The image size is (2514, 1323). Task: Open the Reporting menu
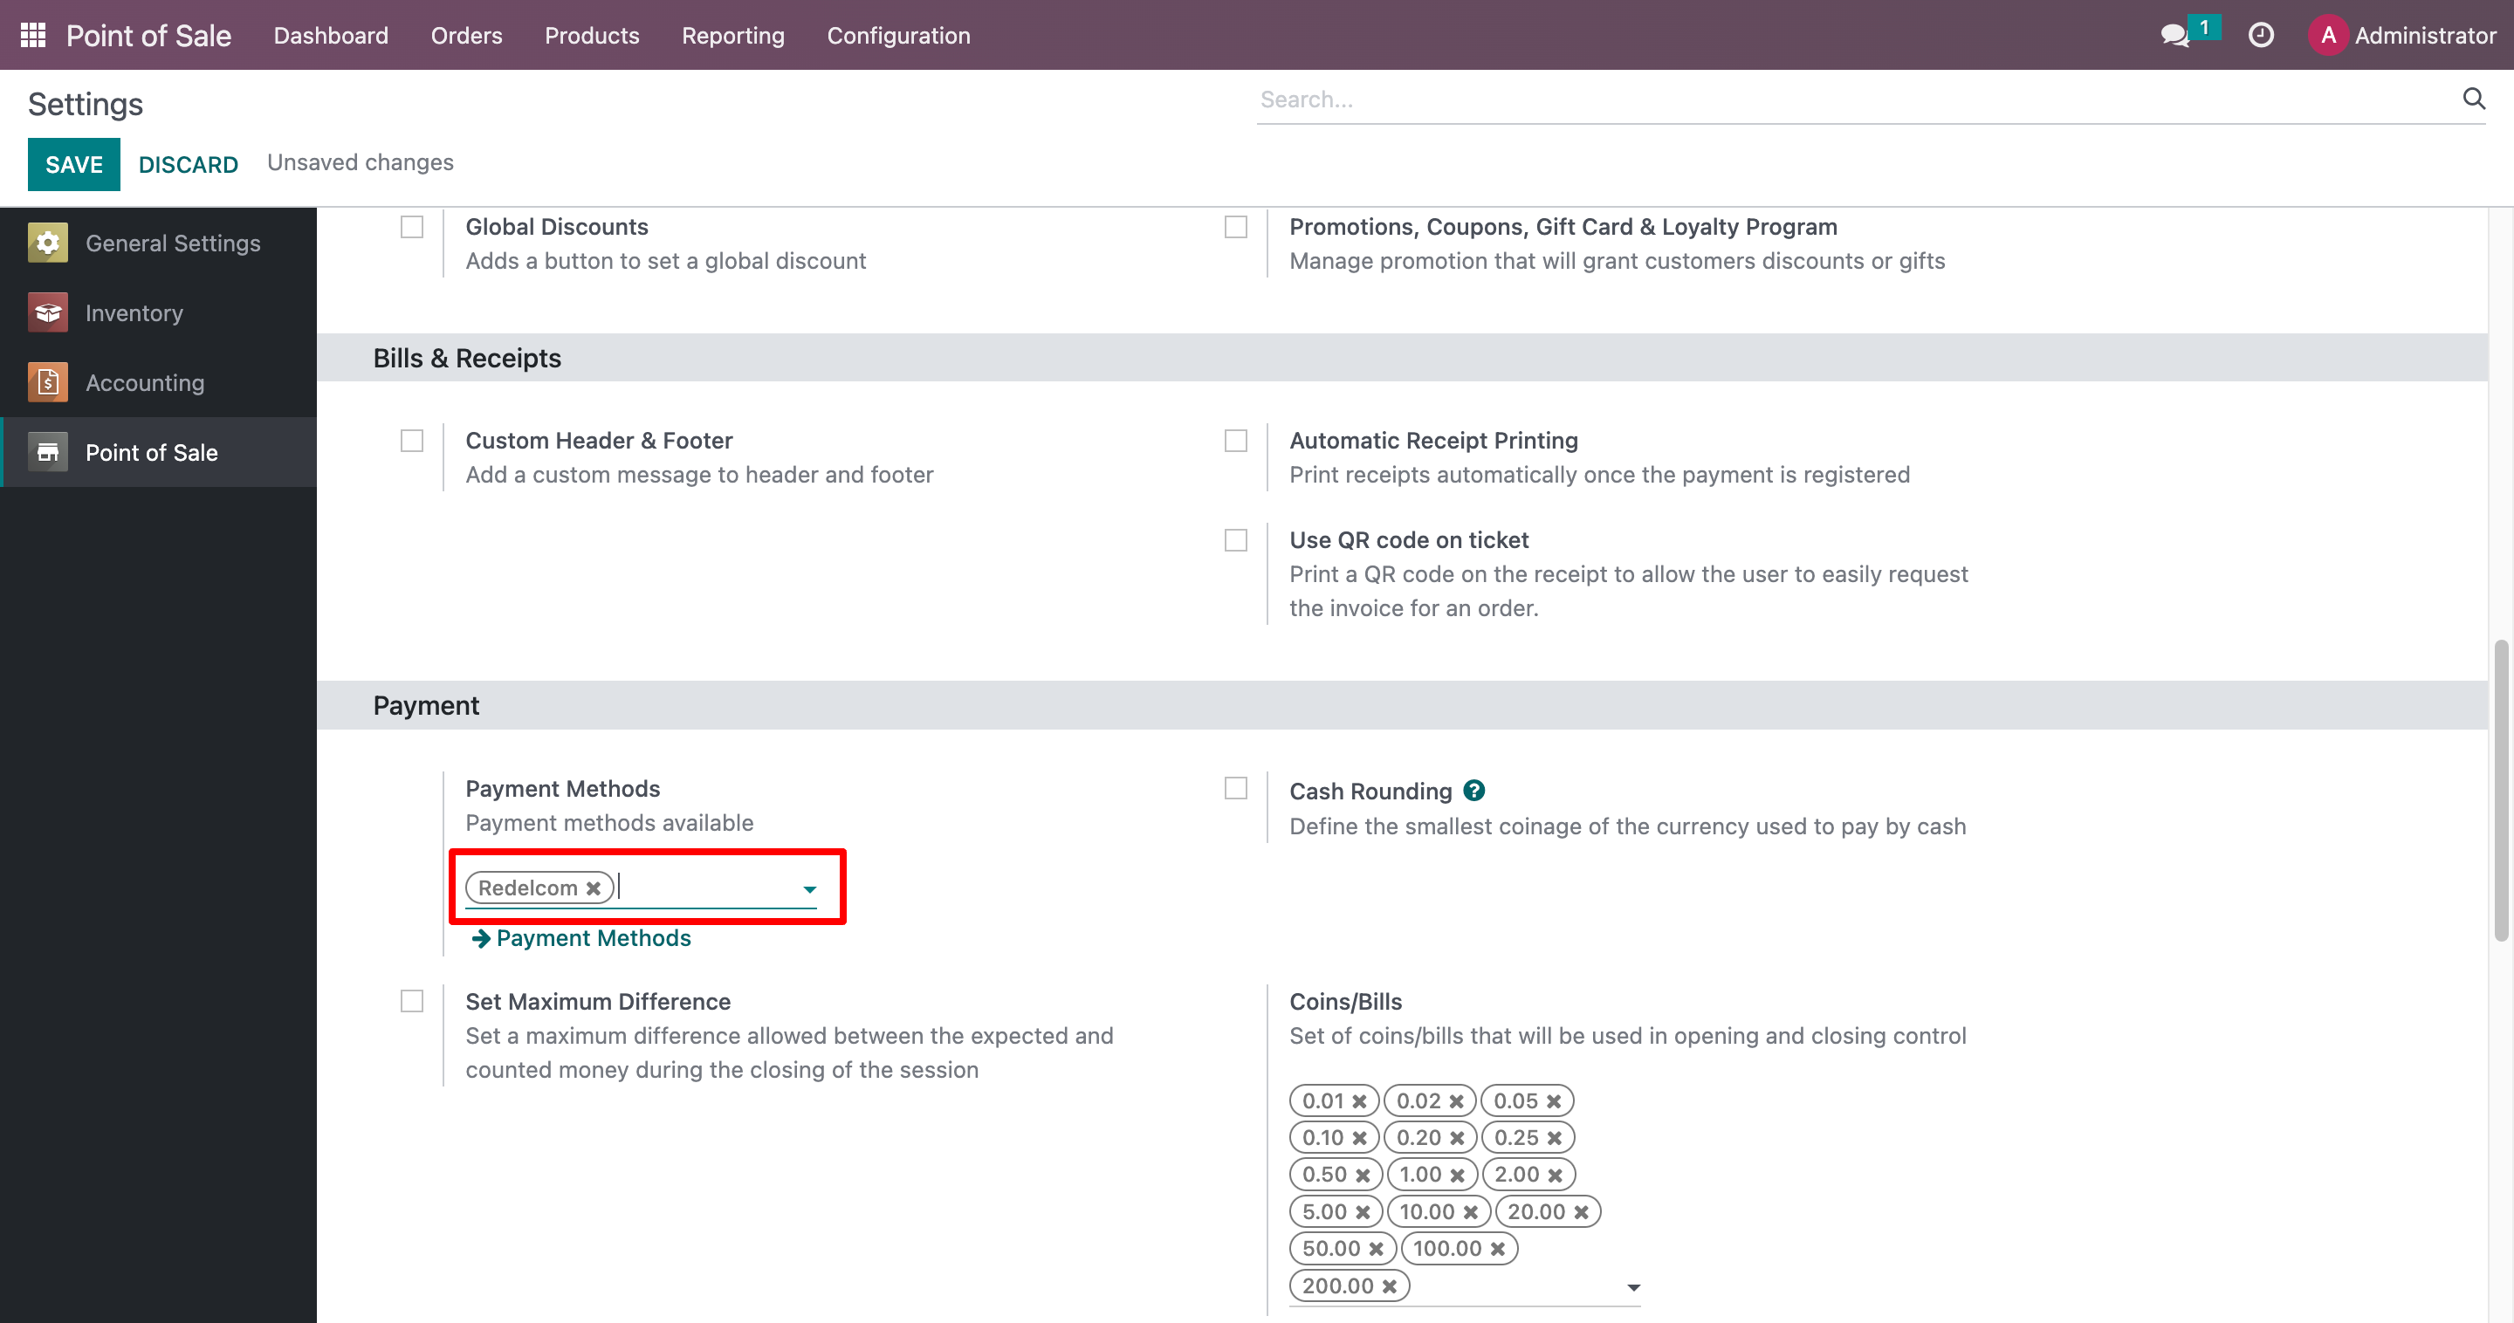[x=732, y=36]
